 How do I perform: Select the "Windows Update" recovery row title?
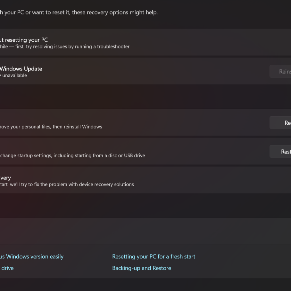coord(21,69)
